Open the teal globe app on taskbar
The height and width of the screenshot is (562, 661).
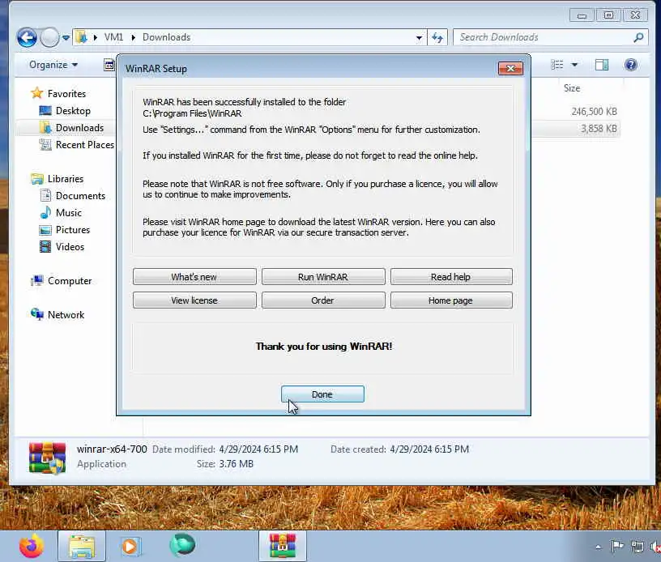[x=182, y=545]
